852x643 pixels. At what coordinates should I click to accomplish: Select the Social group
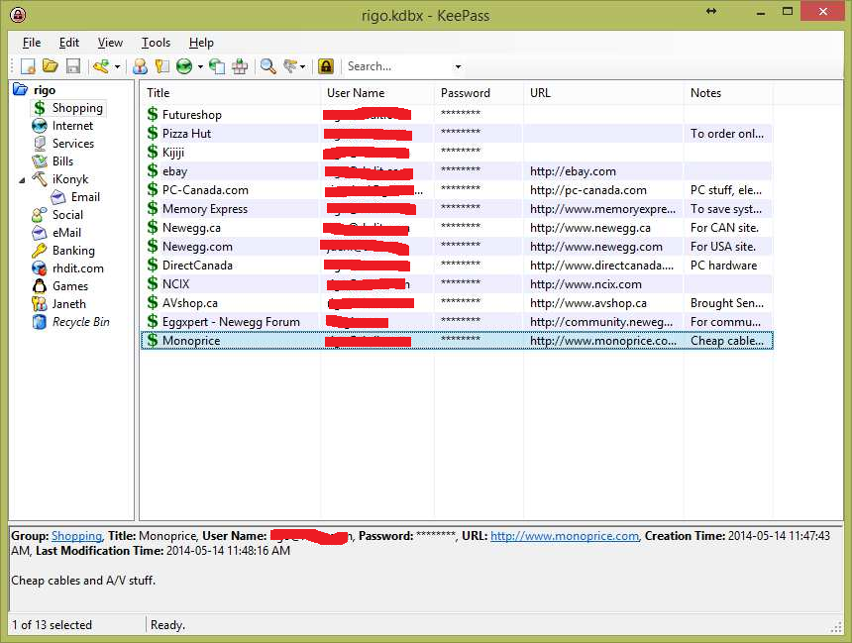pyautogui.click(x=68, y=215)
